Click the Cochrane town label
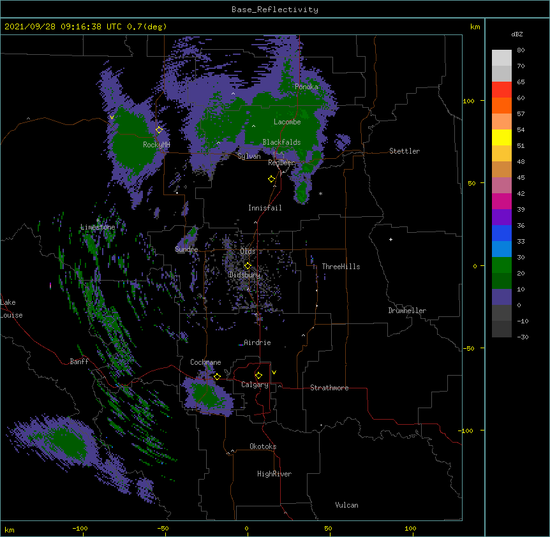Screen dimensions: 550x537 205,362
